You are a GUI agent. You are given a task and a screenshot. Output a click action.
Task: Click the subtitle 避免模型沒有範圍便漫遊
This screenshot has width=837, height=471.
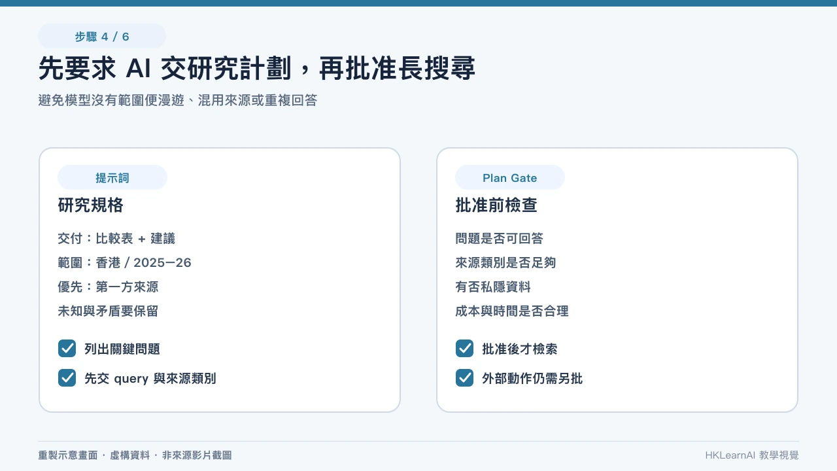click(178, 101)
